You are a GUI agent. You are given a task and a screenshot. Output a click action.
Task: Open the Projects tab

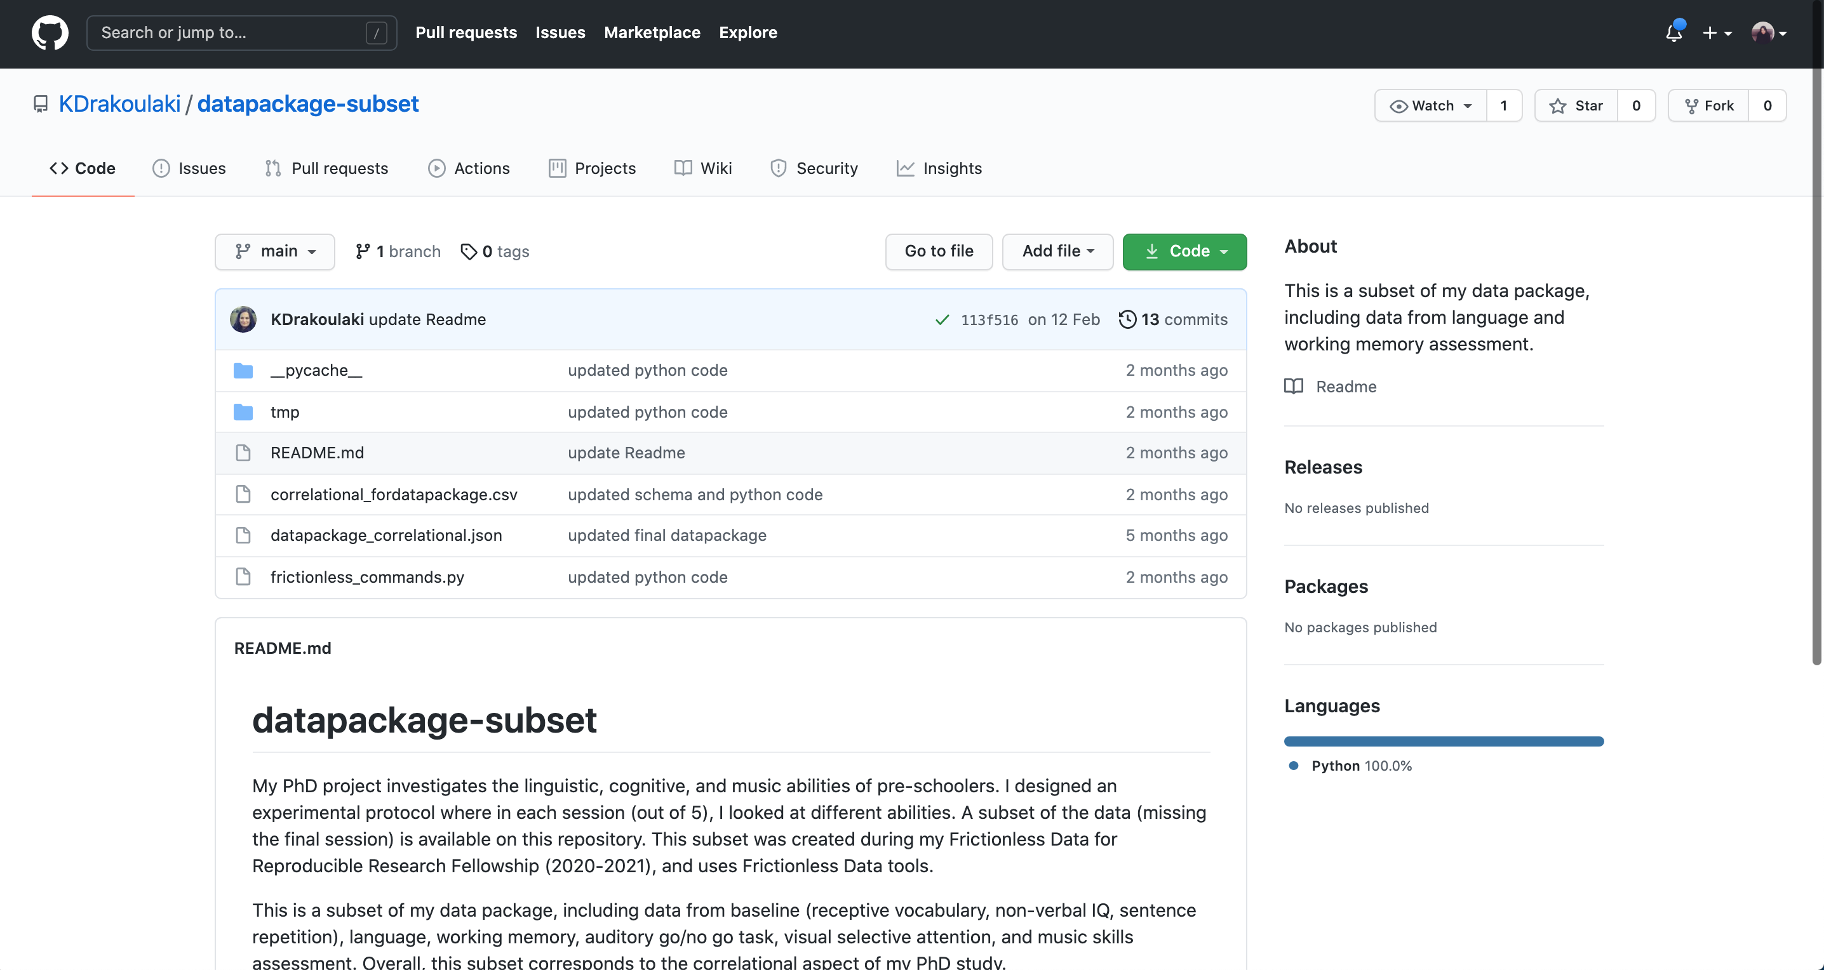592,168
